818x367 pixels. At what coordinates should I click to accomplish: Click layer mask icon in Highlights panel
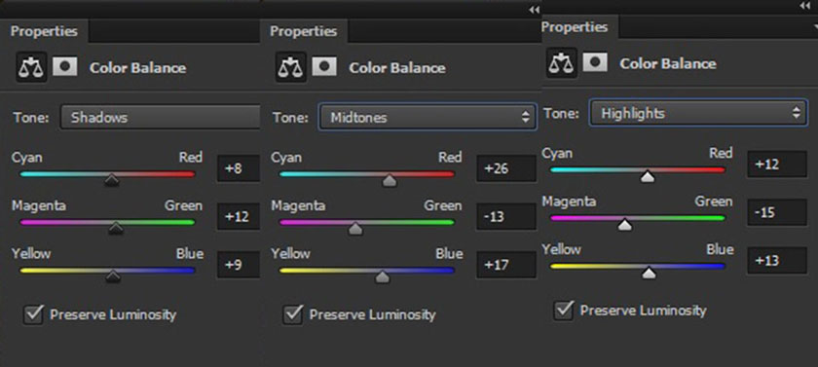(595, 62)
